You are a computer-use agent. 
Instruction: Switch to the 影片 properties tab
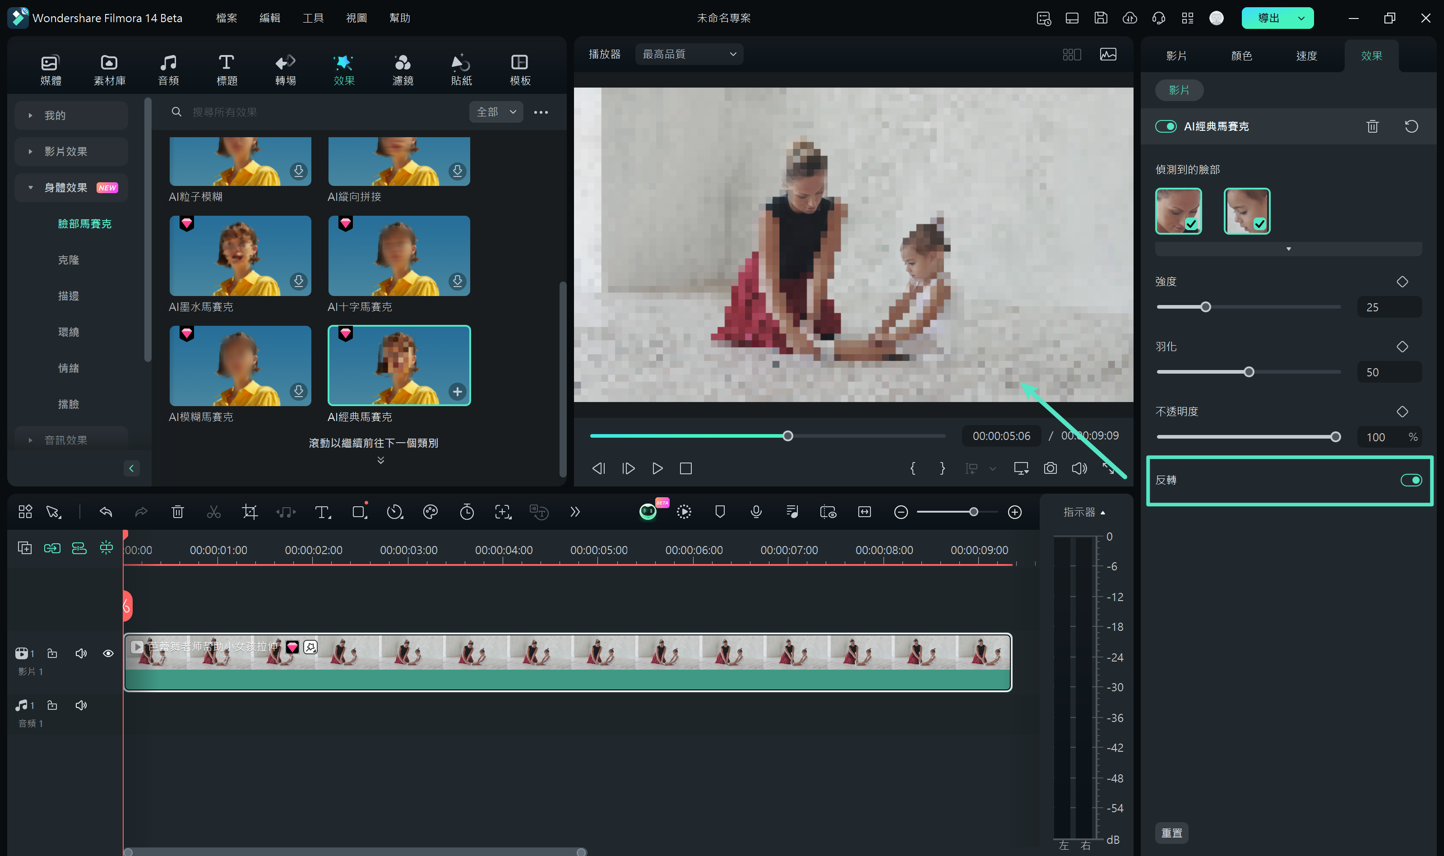pos(1176,56)
